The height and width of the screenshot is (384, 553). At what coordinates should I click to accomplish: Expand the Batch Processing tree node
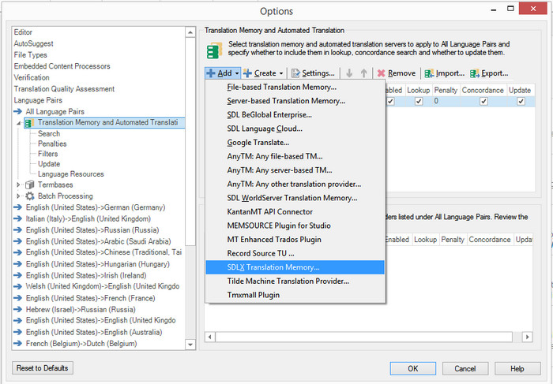point(18,196)
